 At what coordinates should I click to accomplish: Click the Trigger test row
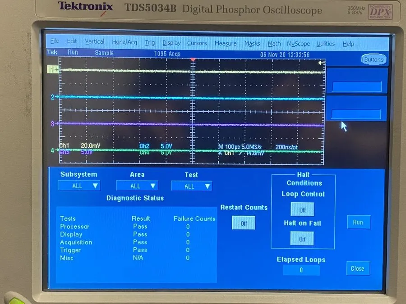coord(125,250)
